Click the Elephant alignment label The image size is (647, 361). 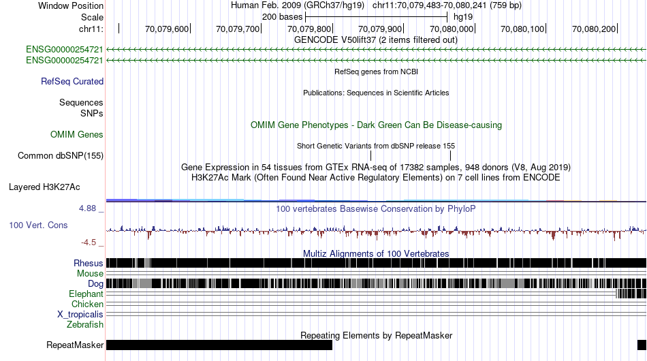86,294
